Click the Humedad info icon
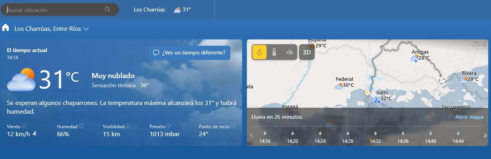The height and width of the screenshot is (159, 491). (x=81, y=126)
